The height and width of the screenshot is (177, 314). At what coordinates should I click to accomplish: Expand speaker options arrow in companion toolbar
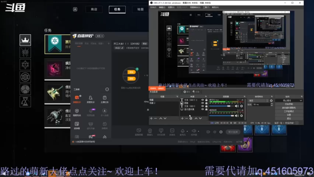pyautogui.click(x=199, y=131)
